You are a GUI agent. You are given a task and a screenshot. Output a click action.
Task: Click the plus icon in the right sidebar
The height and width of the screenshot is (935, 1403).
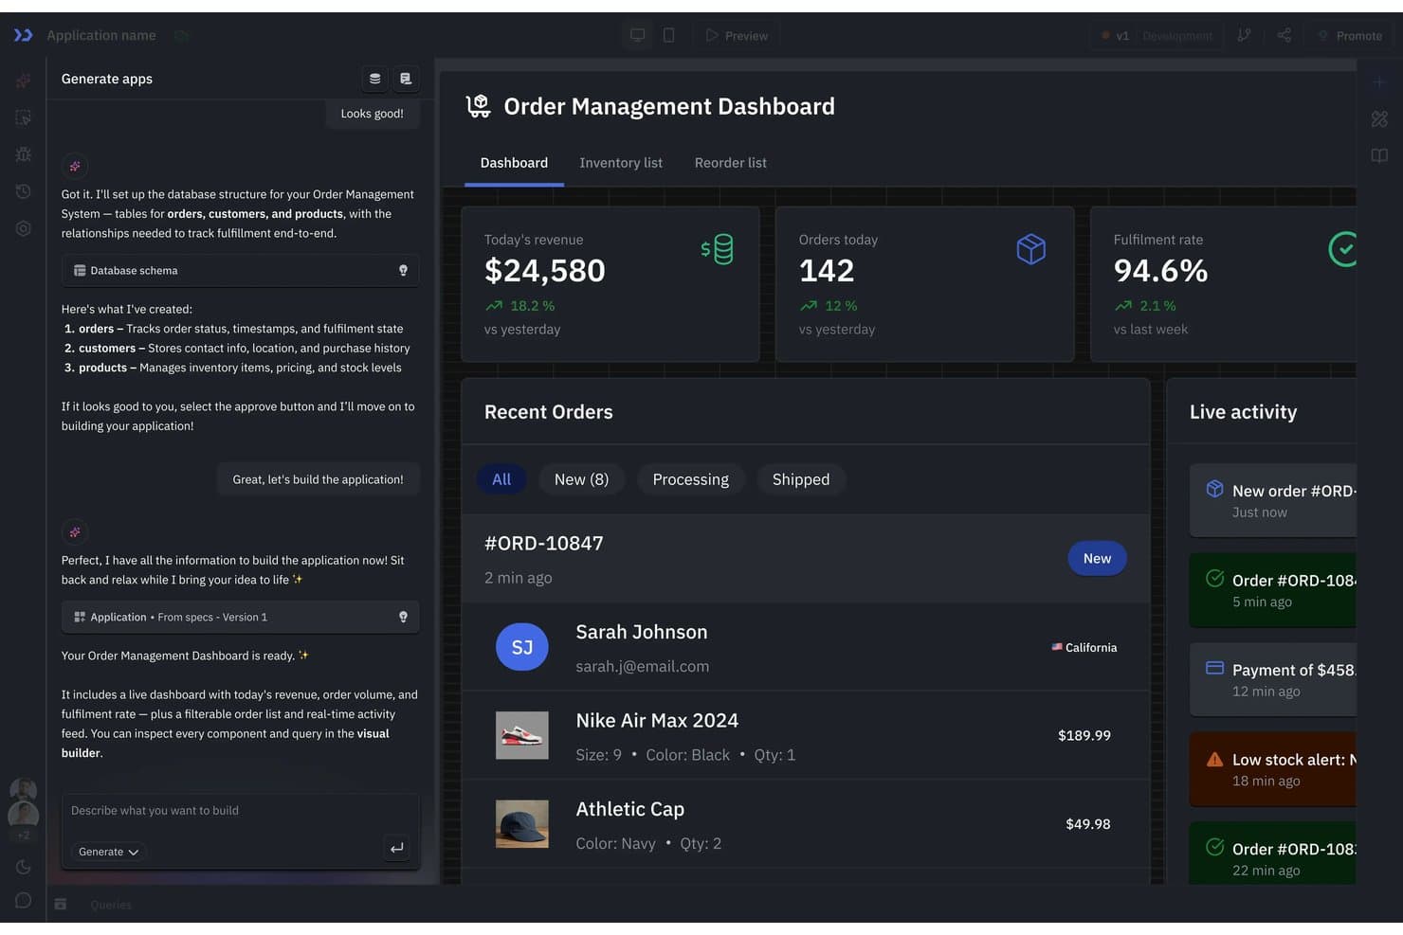1379,82
